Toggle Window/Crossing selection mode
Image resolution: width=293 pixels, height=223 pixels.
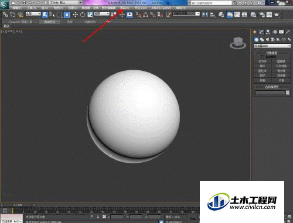(x=67, y=15)
